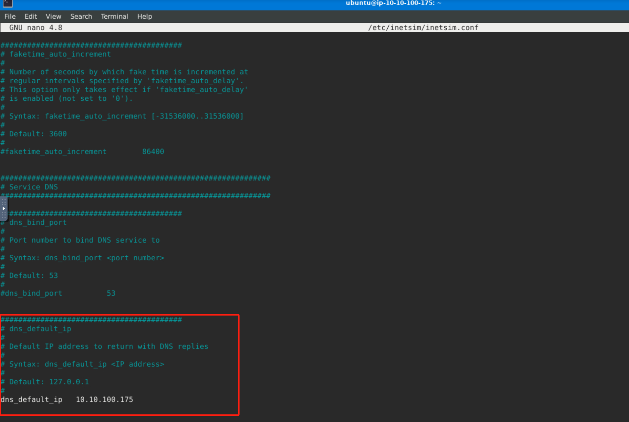
Task: Open the File menu
Action: click(10, 16)
